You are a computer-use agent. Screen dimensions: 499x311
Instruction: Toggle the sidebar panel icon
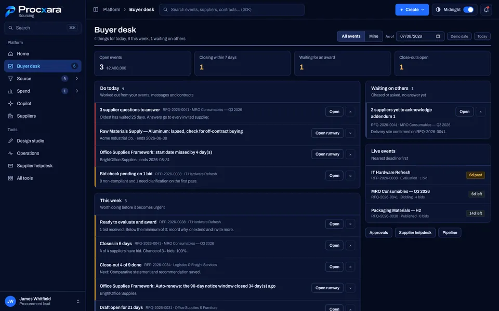96,9
